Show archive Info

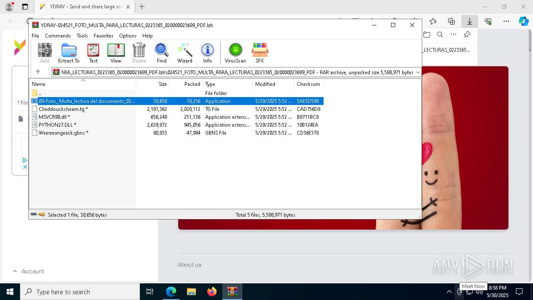pos(207,53)
